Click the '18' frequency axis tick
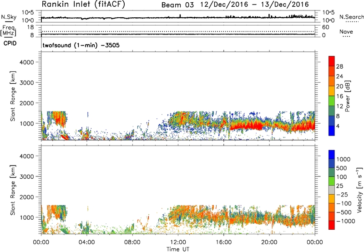Image resolution: width=364 pixels, height=252 pixels. (x=30, y=27)
